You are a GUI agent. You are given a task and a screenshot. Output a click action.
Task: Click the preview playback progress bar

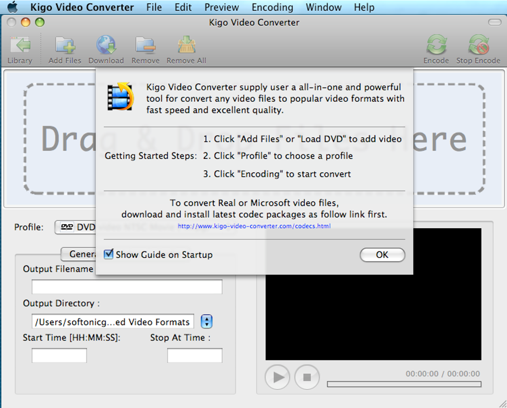point(404,384)
